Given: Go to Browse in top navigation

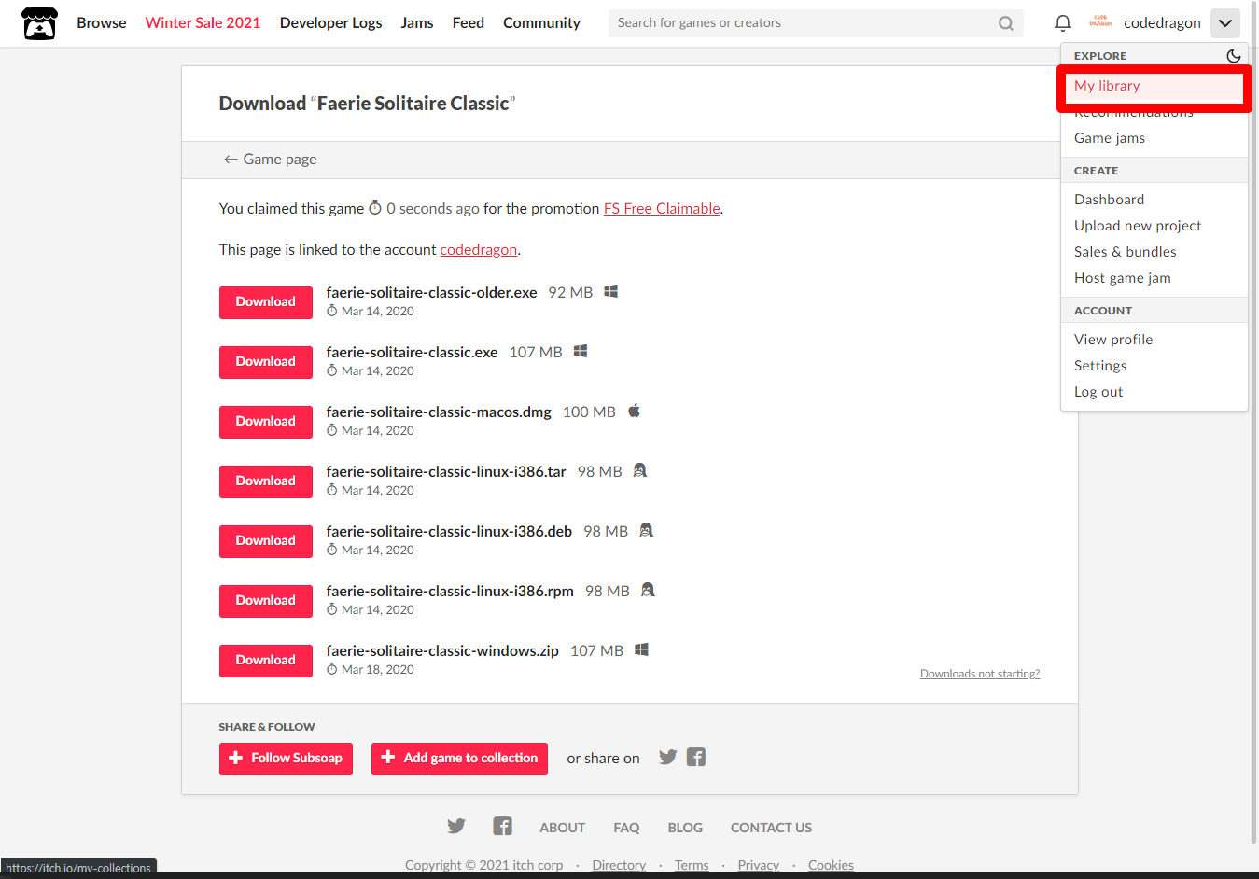Looking at the screenshot, I should (x=102, y=23).
